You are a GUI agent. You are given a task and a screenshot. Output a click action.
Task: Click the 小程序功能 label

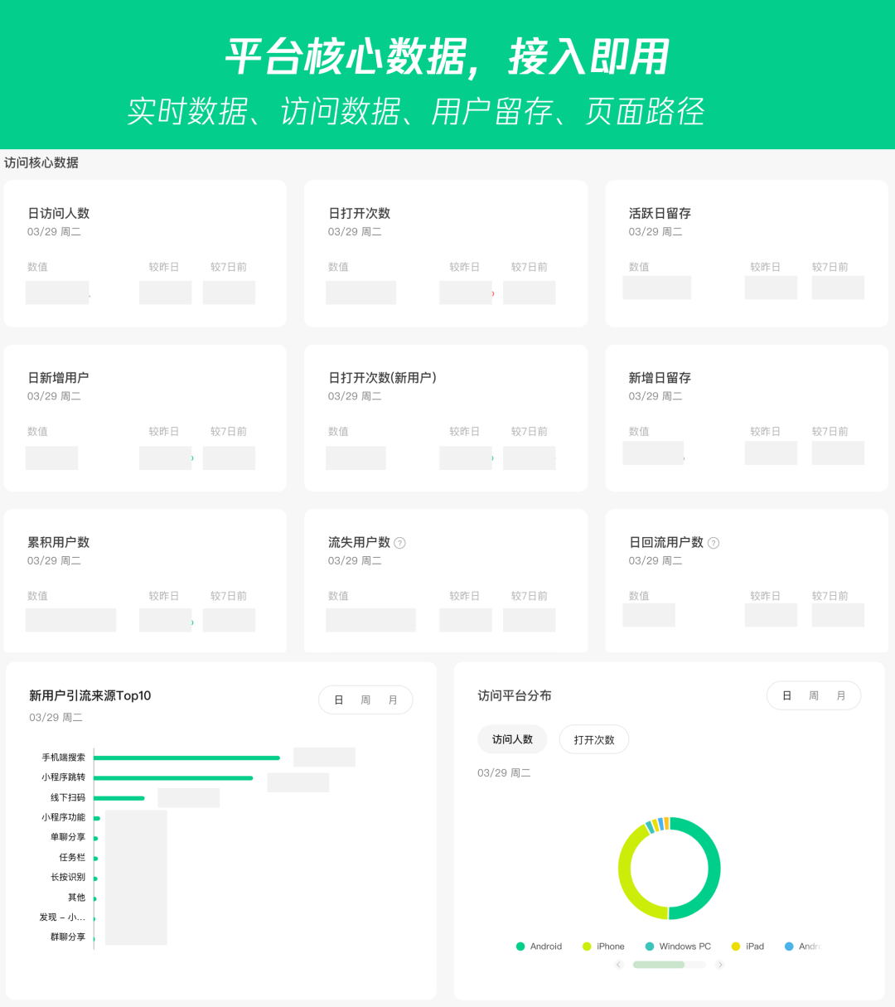click(x=64, y=817)
